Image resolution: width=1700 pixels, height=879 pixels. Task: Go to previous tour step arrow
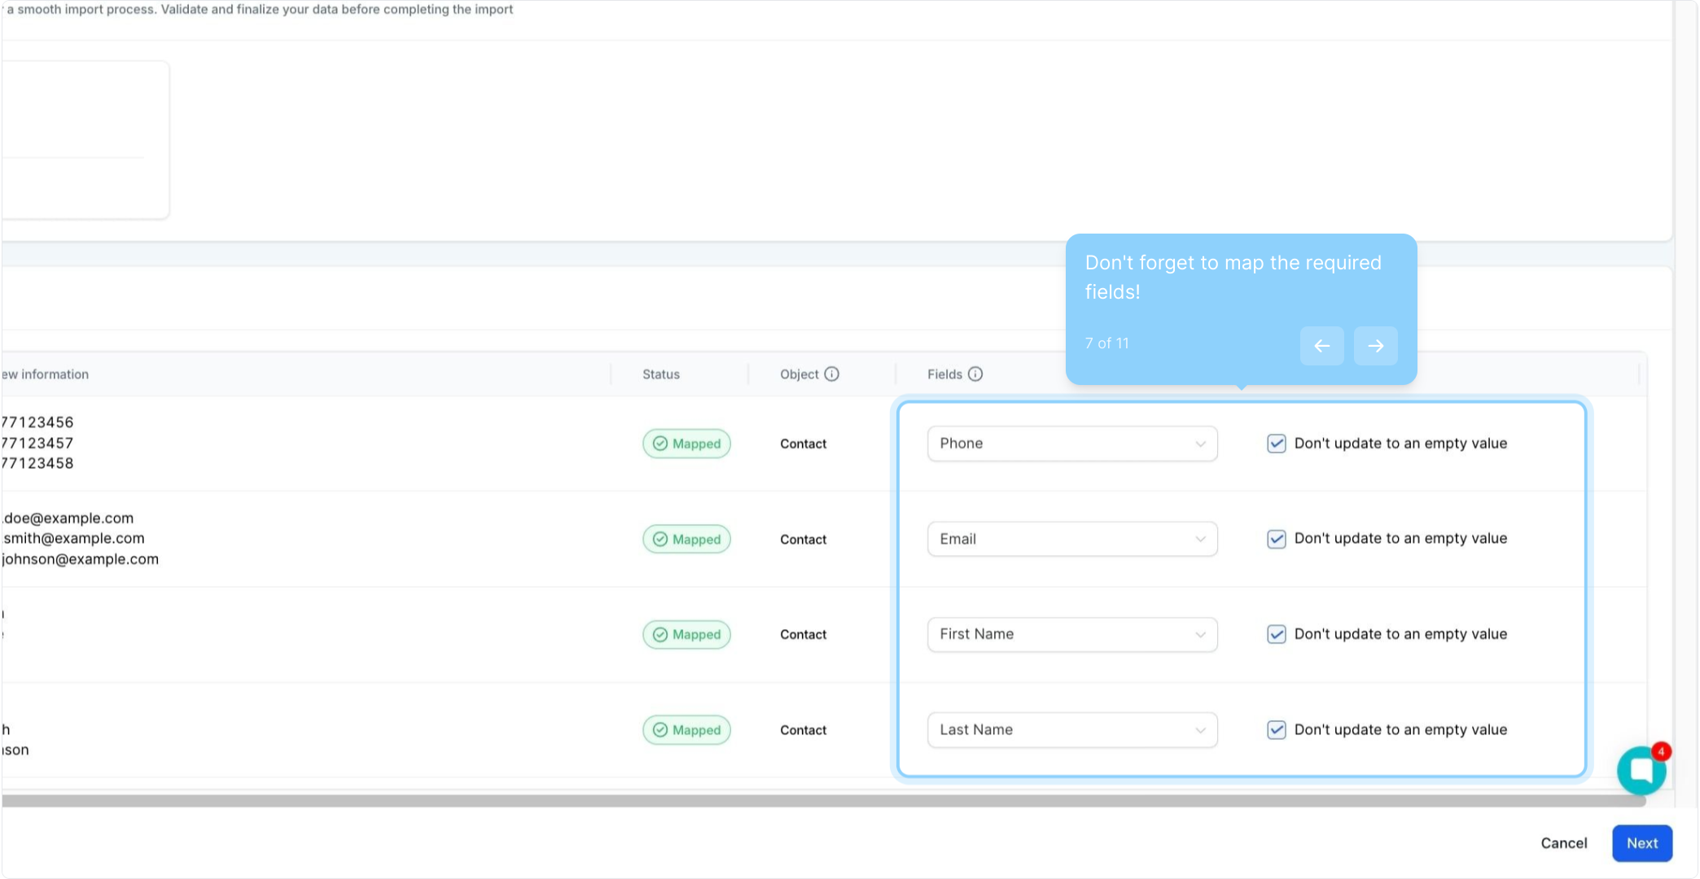point(1321,346)
